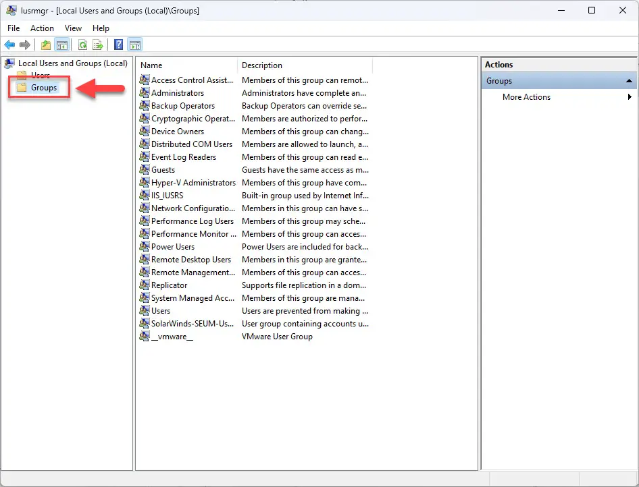Click 'Backup Operators can override se...' description
Screen dimensions: 639x487
click(x=305, y=106)
